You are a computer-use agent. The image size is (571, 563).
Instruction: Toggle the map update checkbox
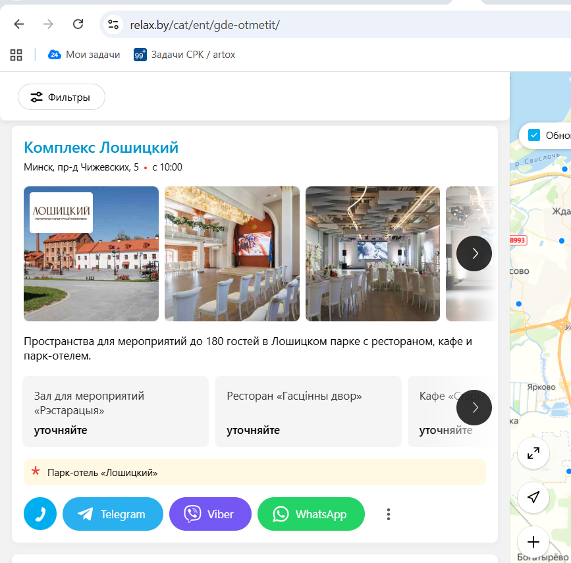click(x=534, y=136)
